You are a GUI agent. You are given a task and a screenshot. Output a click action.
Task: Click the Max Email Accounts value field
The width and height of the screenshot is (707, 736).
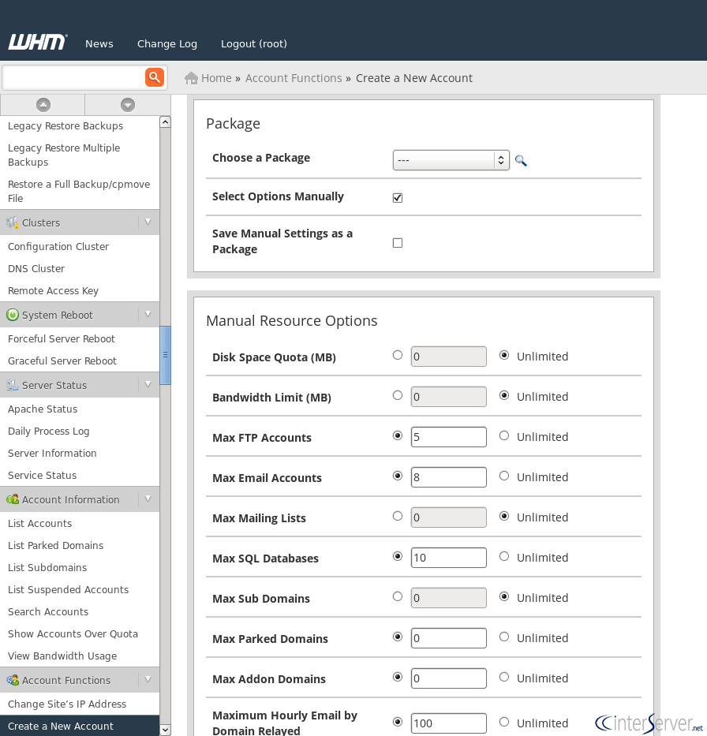(449, 477)
